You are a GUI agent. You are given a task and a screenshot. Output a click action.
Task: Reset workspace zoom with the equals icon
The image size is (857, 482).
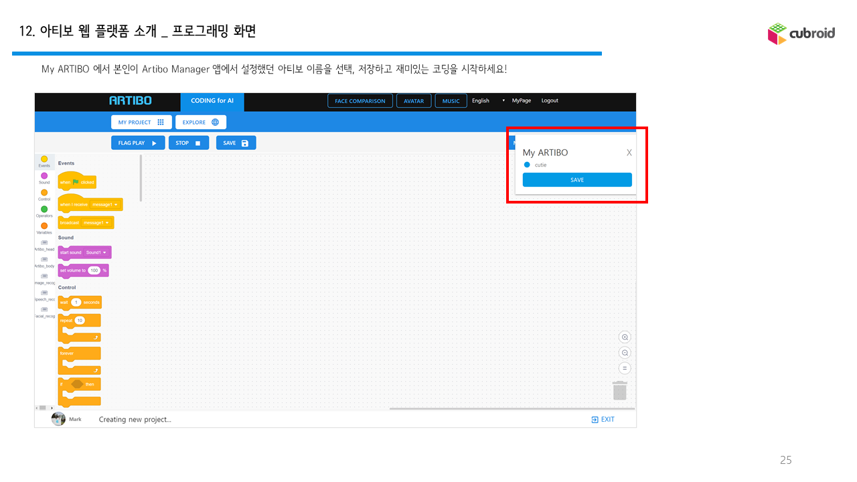(625, 368)
